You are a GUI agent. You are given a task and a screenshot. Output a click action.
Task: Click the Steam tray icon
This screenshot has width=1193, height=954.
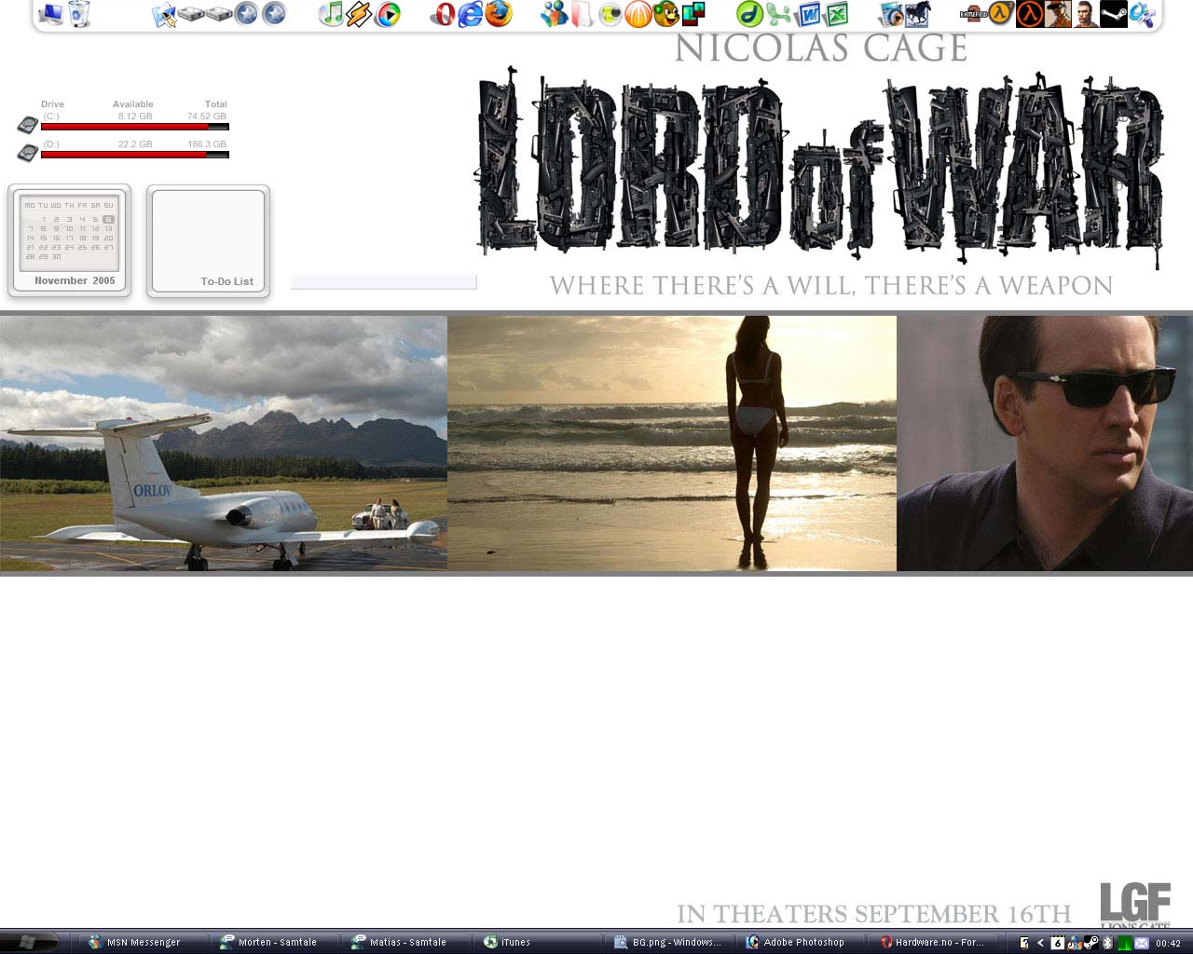click(1091, 943)
